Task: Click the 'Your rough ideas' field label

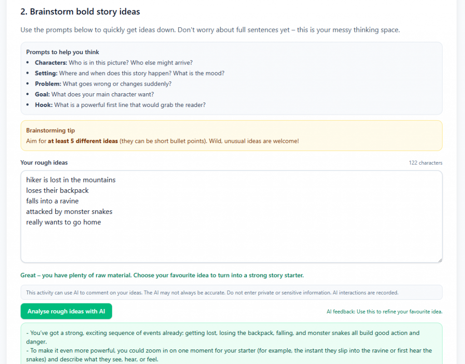Action: (44, 162)
